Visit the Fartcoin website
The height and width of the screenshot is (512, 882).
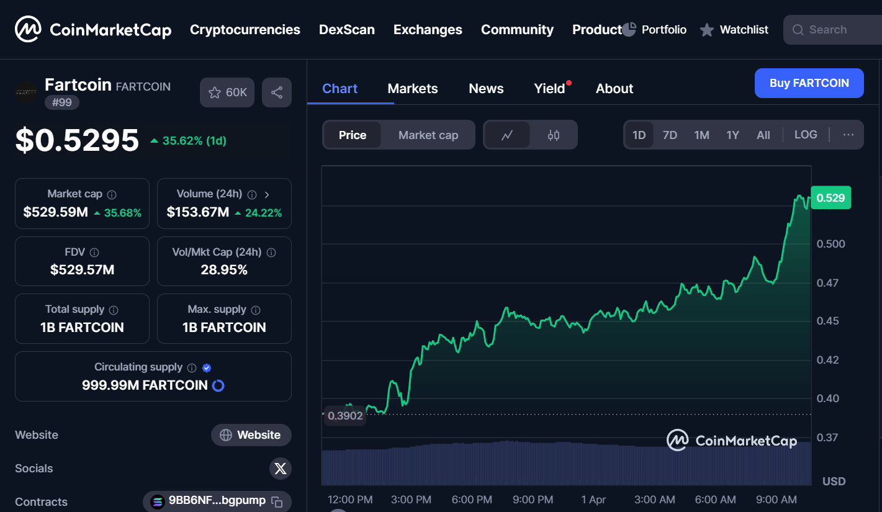[251, 434]
